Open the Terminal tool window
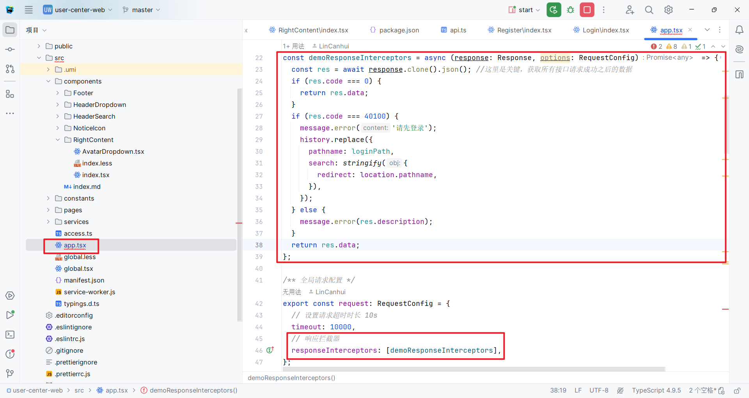 (10, 335)
